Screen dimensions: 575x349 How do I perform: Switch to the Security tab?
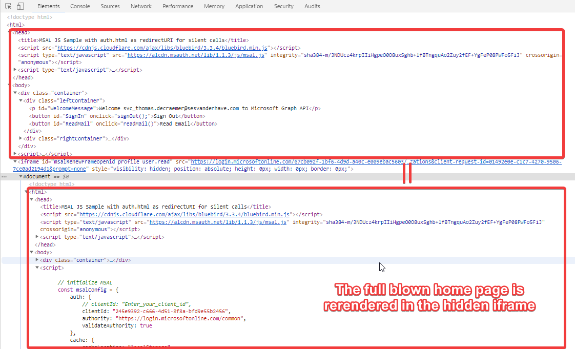[x=283, y=6]
